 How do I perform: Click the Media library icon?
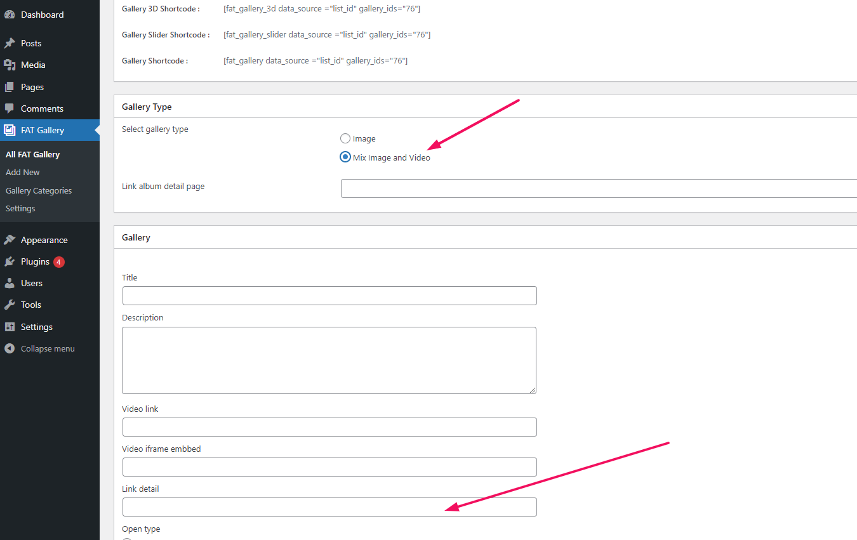point(10,65)
